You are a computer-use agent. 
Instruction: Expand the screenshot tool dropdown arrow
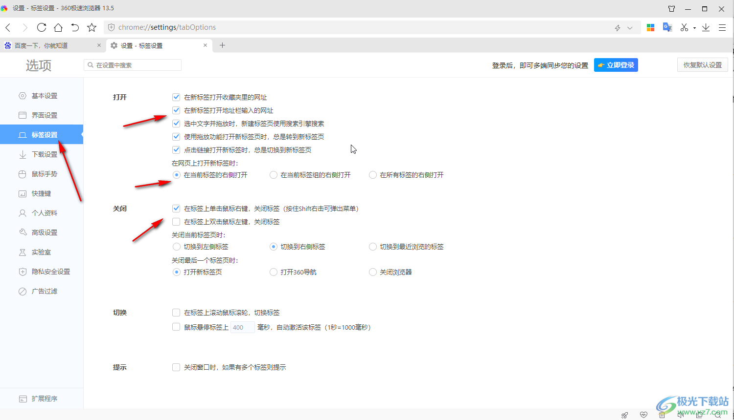click(x=694, y=28)
